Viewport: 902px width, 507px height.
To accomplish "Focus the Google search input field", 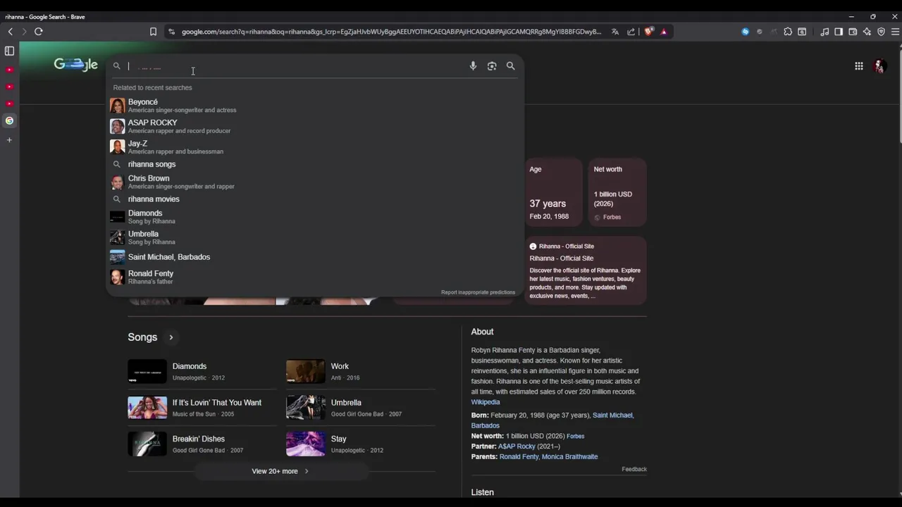I will 296,66.
